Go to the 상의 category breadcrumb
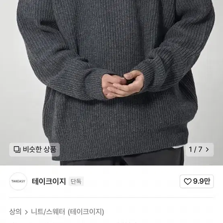The height and width of the screenshot is (223, 223). 15,212
